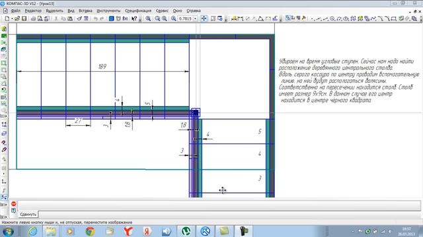Open print preview from the toolbar
The image size is (423, 237).
click(x=40, y=18)
